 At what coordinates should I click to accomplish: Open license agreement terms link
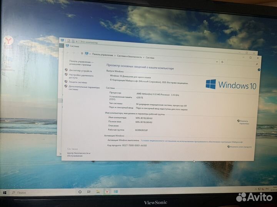(192, 141)
